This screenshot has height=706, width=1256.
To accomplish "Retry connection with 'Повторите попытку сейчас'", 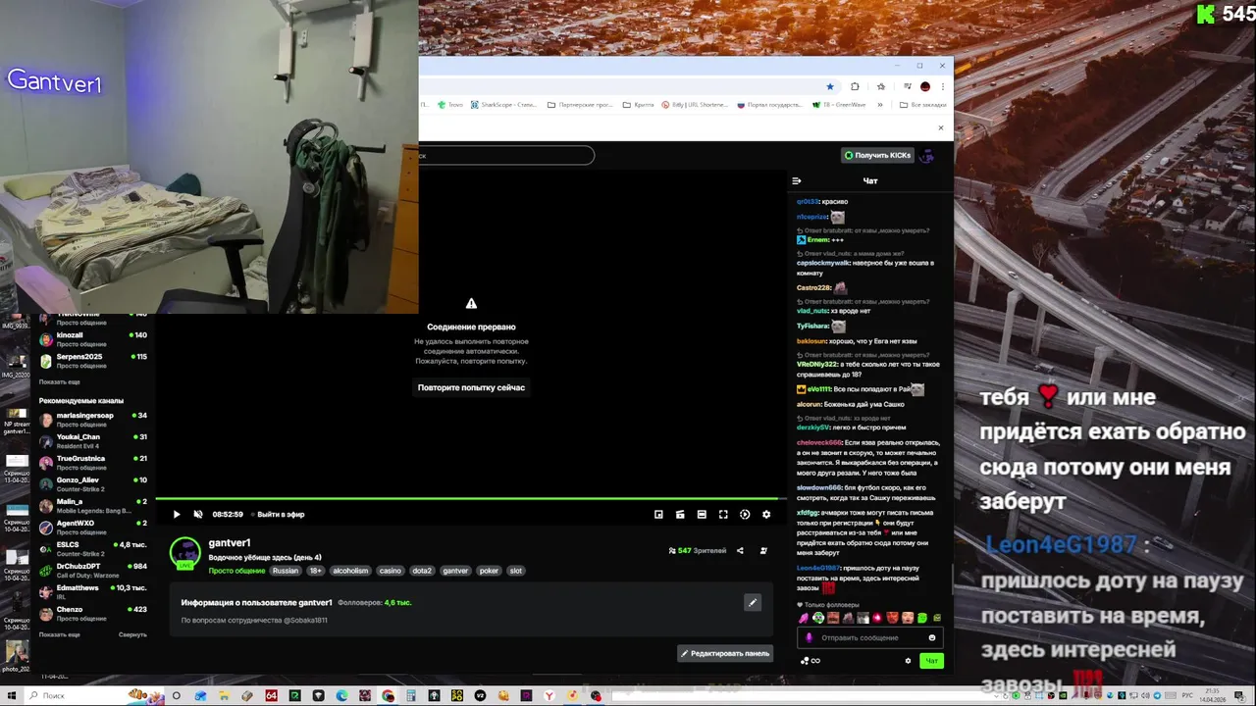I will tap(471, 387).
